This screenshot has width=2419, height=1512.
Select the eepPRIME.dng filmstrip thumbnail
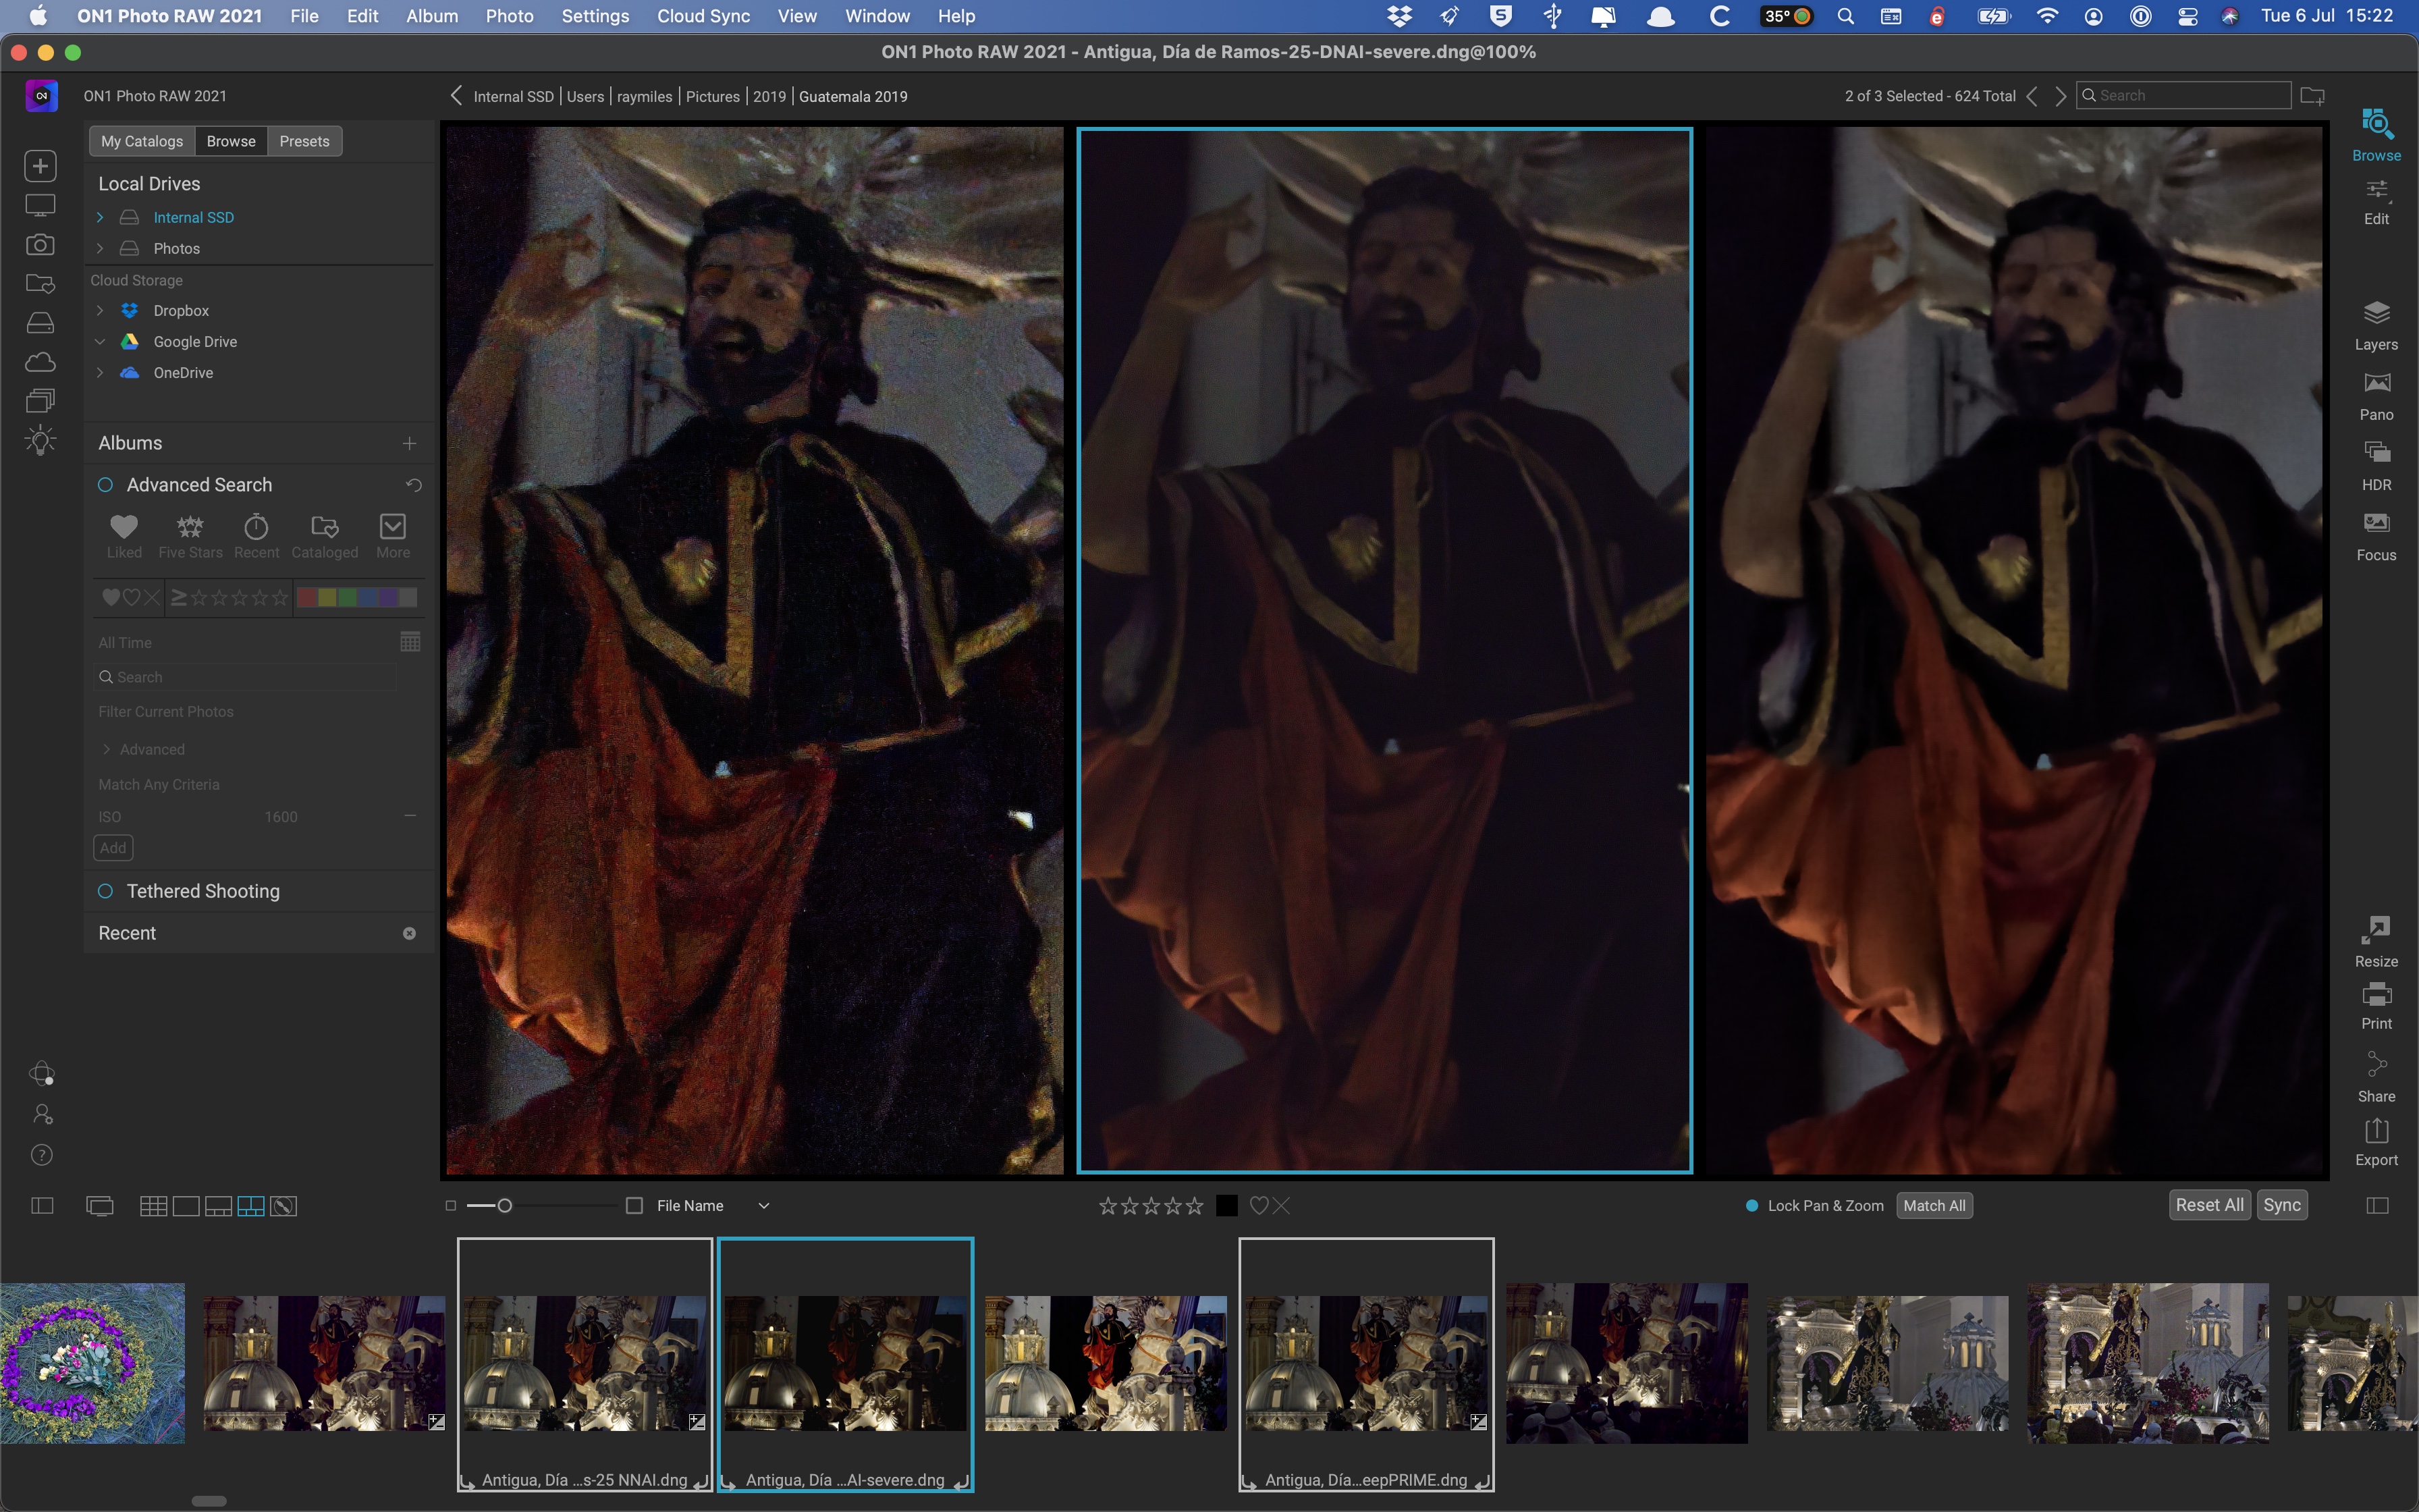click(1365, 1362)
